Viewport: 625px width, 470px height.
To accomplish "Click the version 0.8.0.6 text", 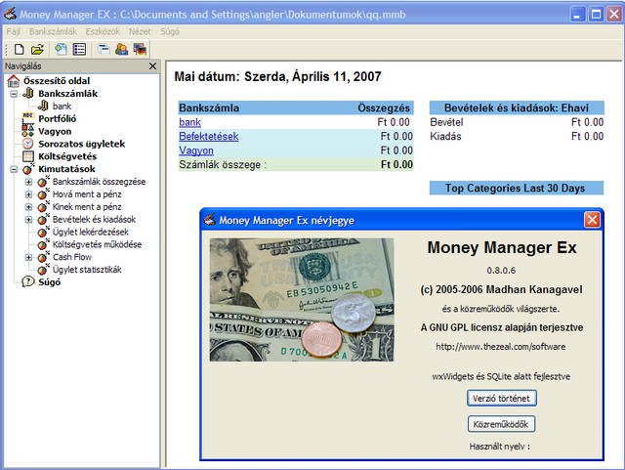I will click(x=501, y=270).
